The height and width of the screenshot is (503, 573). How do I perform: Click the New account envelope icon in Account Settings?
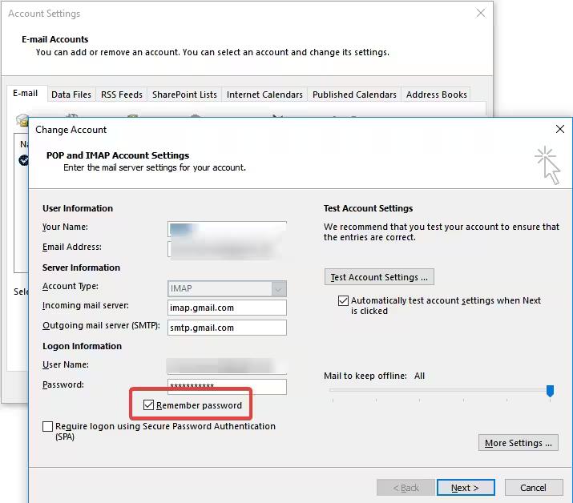coord(22,120)
